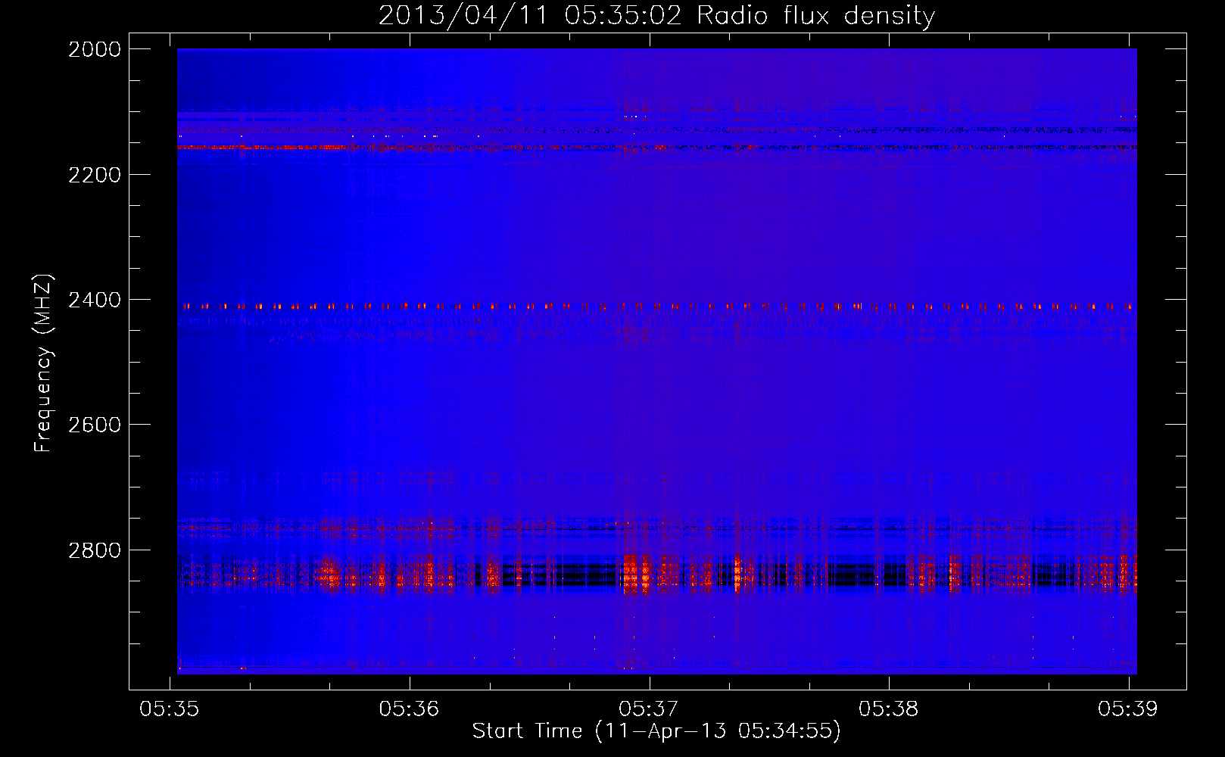Click the 05:35 time tick label
This screenshot has width=1225, height=757.
click(x=170, y=709)
